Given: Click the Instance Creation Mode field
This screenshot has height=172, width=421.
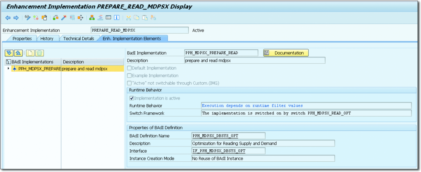Looking at the screenshot, I should [263, 158].
